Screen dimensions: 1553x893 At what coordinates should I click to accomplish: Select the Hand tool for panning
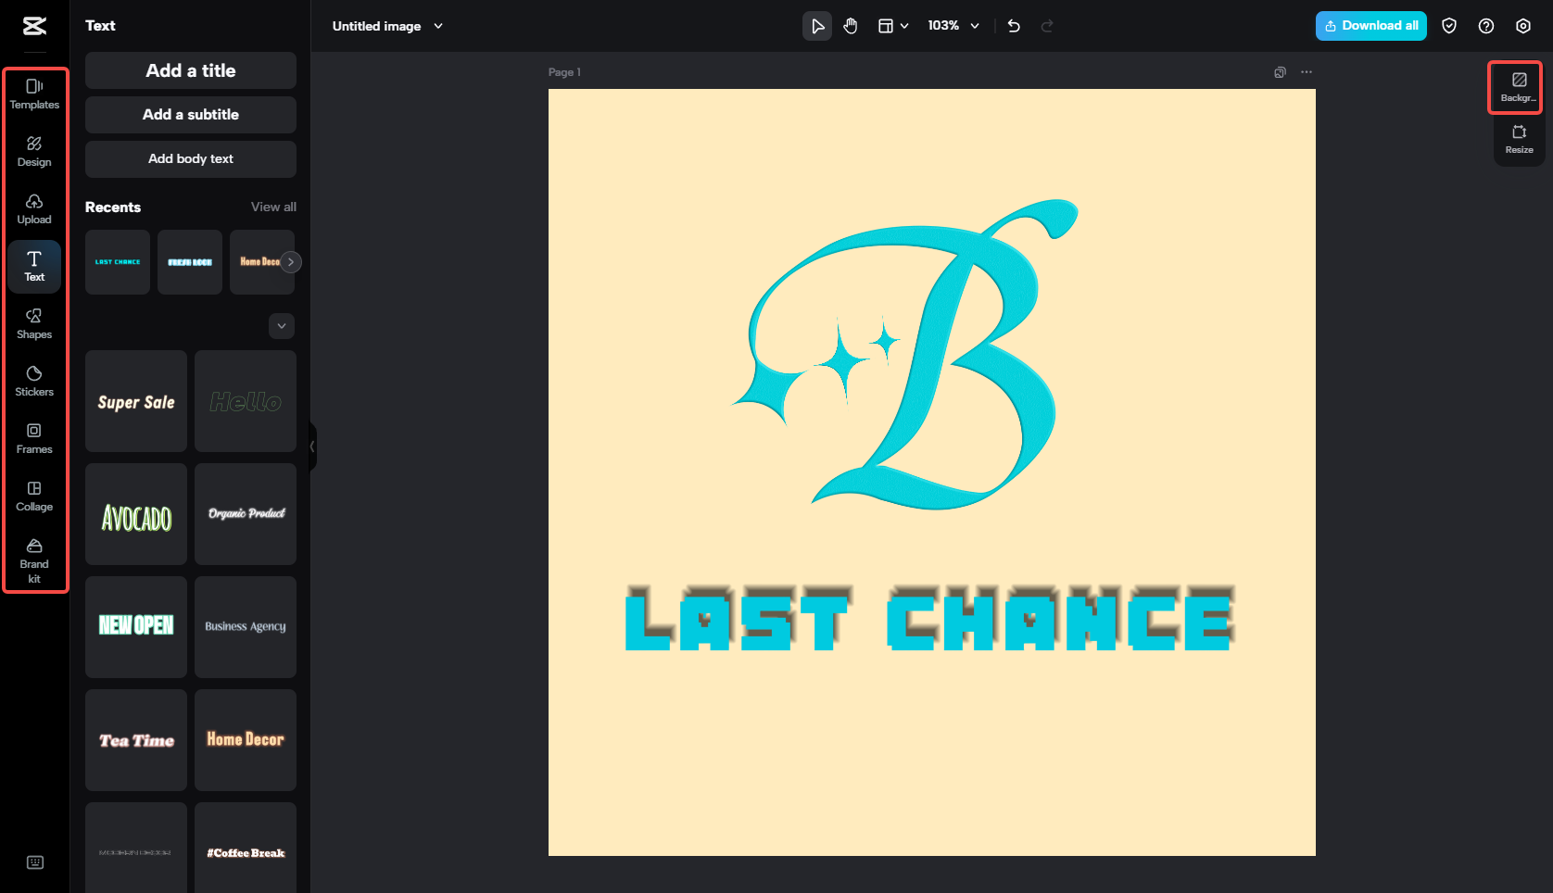tap(850, 26)
